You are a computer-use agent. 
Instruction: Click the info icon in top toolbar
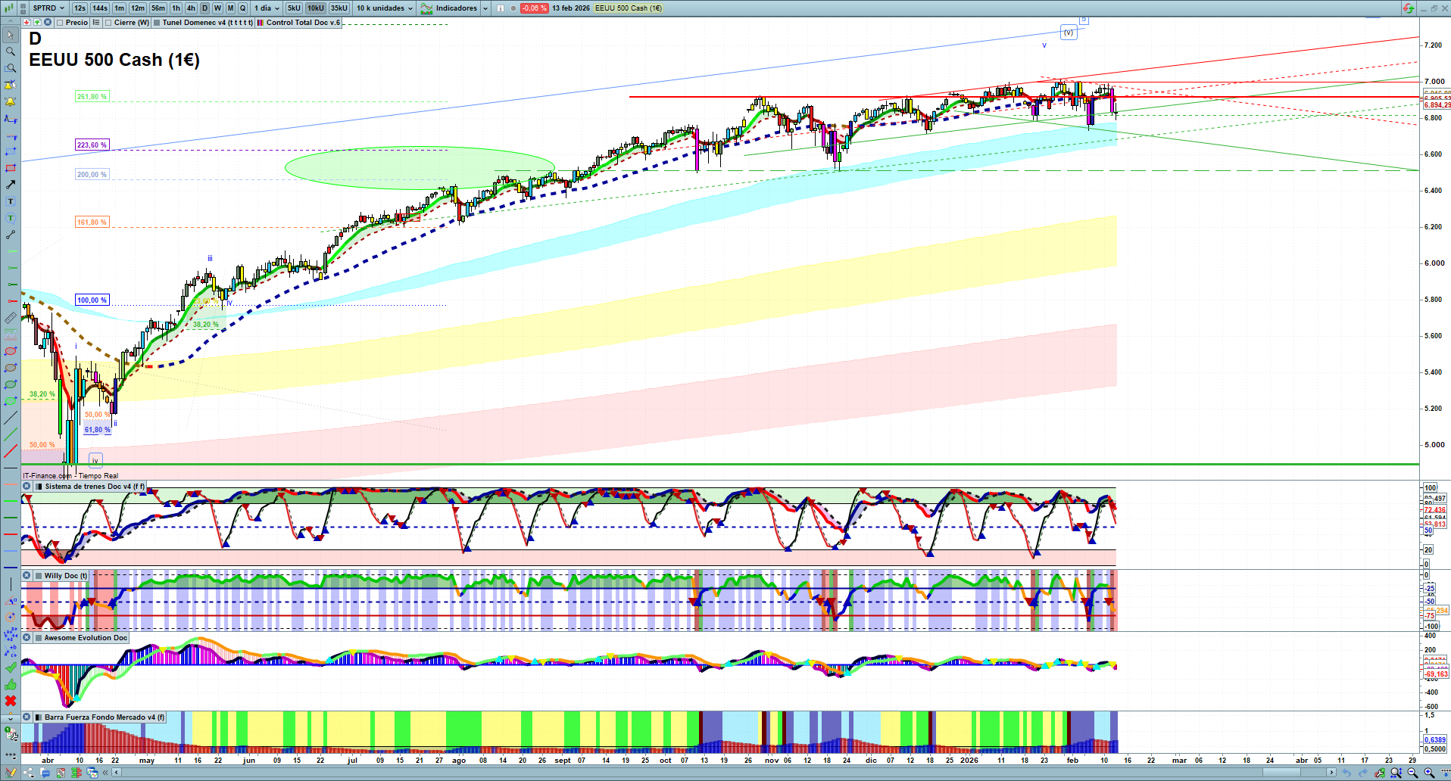coord(501,8)
